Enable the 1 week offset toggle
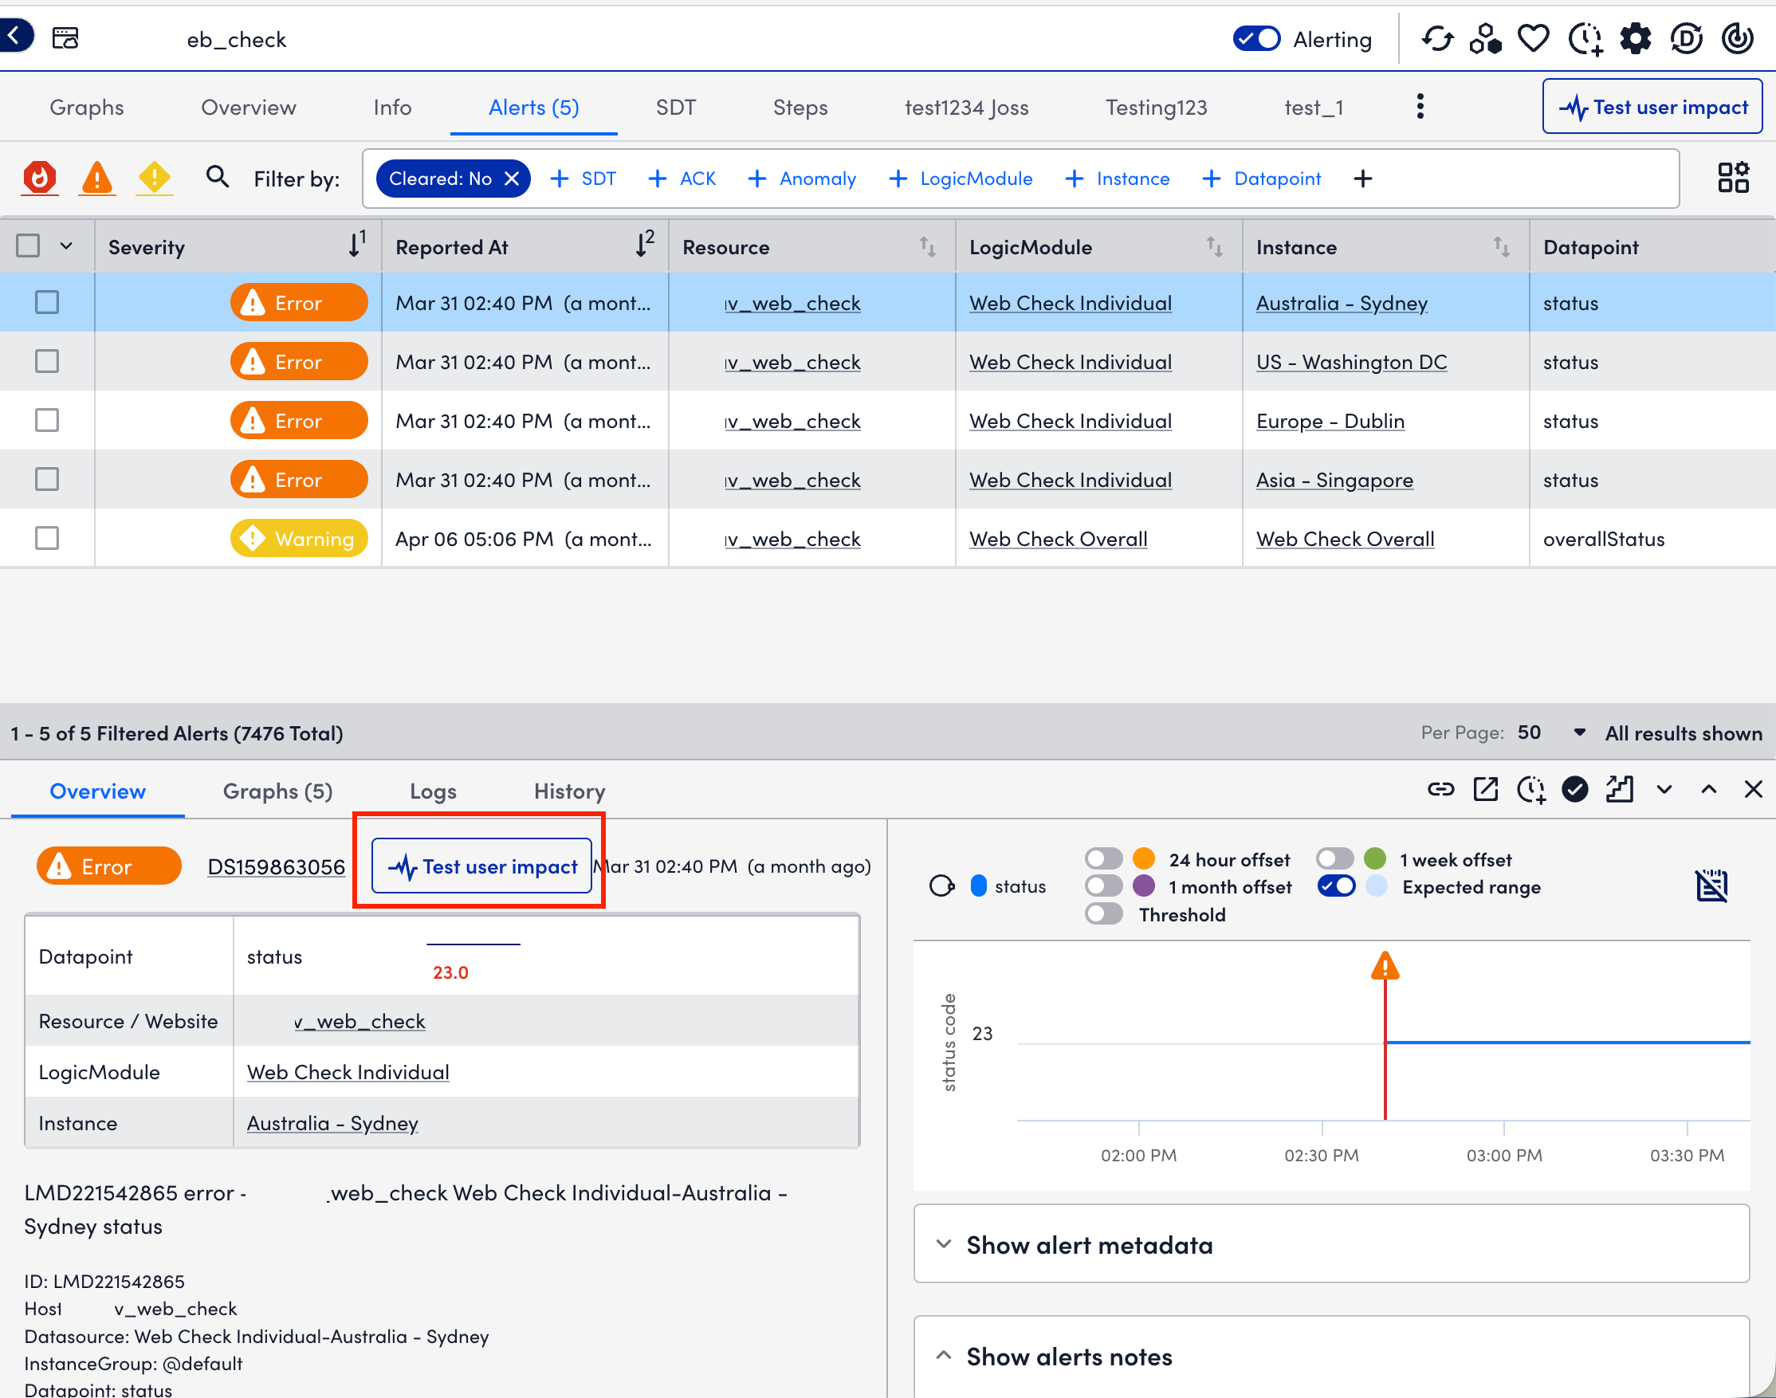1776x1398 pixels. [1335, 858]
